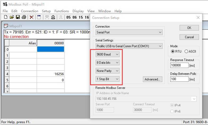This screenshot has height=125, width=208.
Task: Open the Functions menu
Action: (x=61, y=11)
